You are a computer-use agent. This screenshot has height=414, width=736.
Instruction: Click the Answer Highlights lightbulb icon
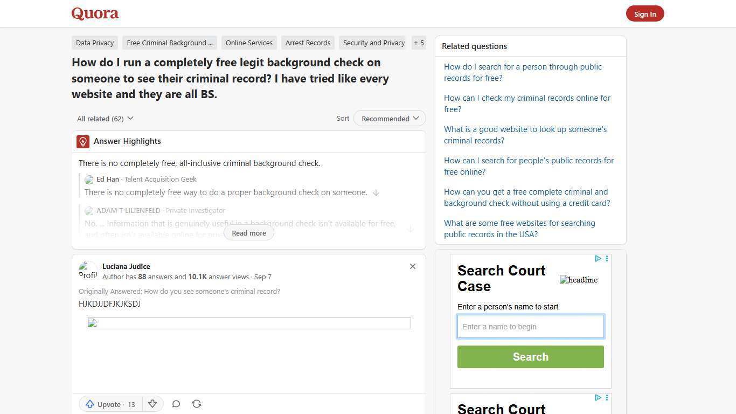(82, 141)
